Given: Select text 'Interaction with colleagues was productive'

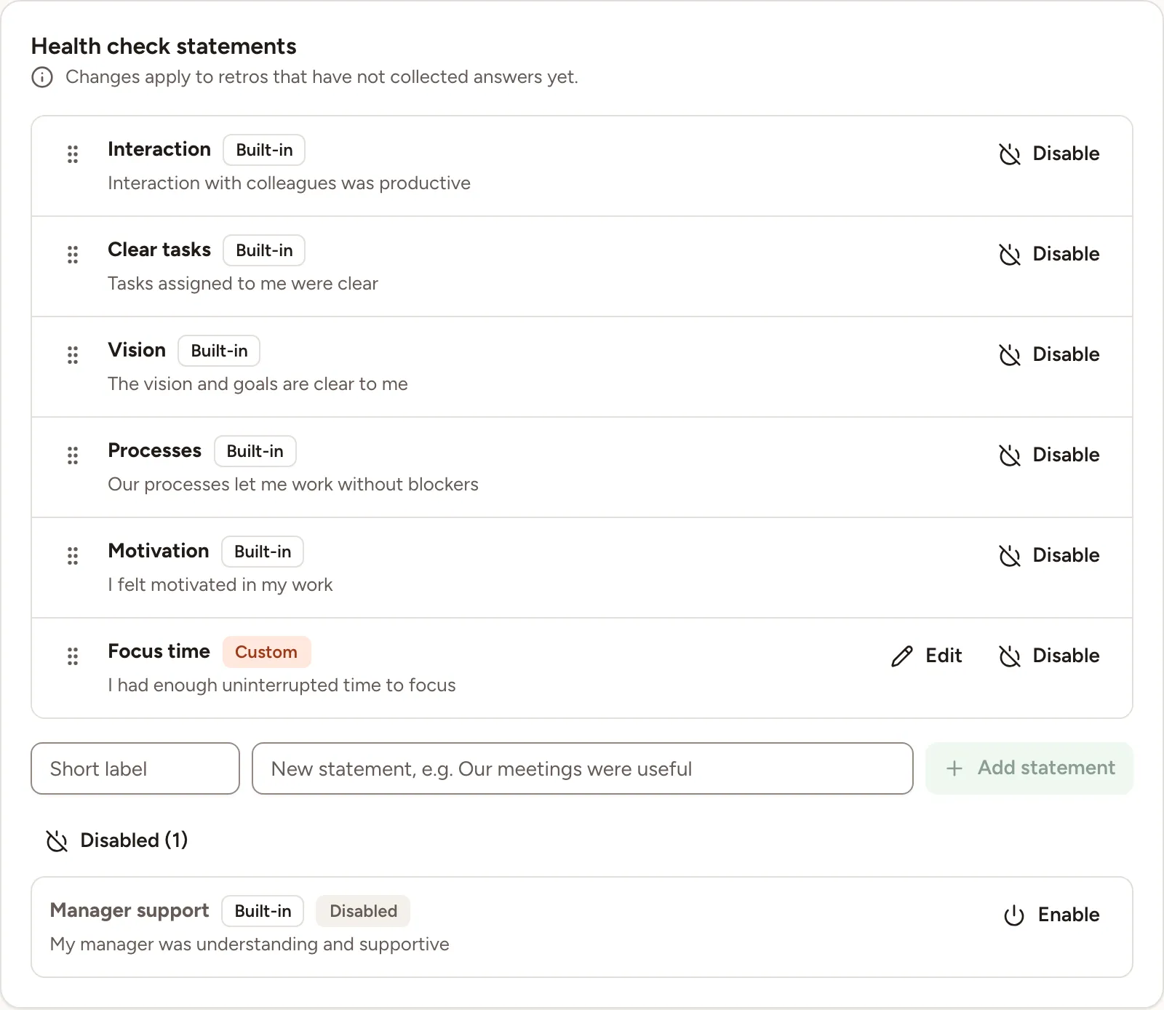Looking at the screenshot, I should [289, 183].
